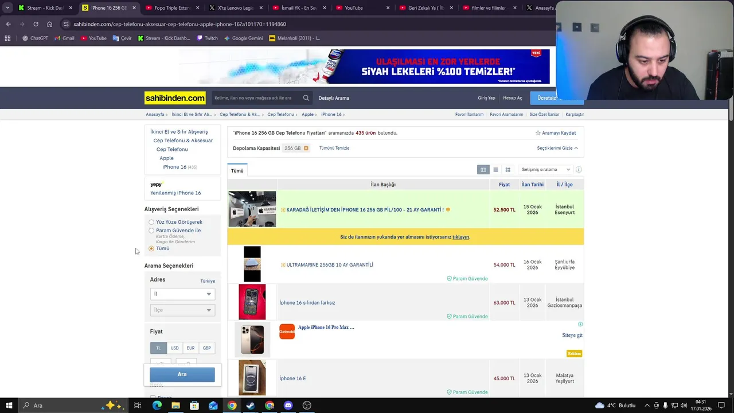Select Param Güvende ile radio option

click(151, 231)
